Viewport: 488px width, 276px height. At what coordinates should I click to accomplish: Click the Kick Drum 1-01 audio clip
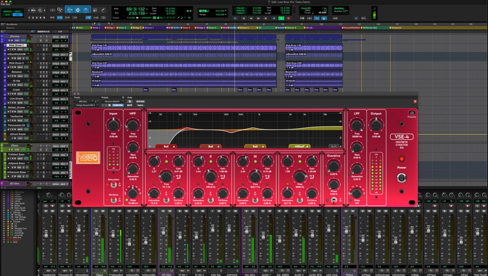coord(184,48)
